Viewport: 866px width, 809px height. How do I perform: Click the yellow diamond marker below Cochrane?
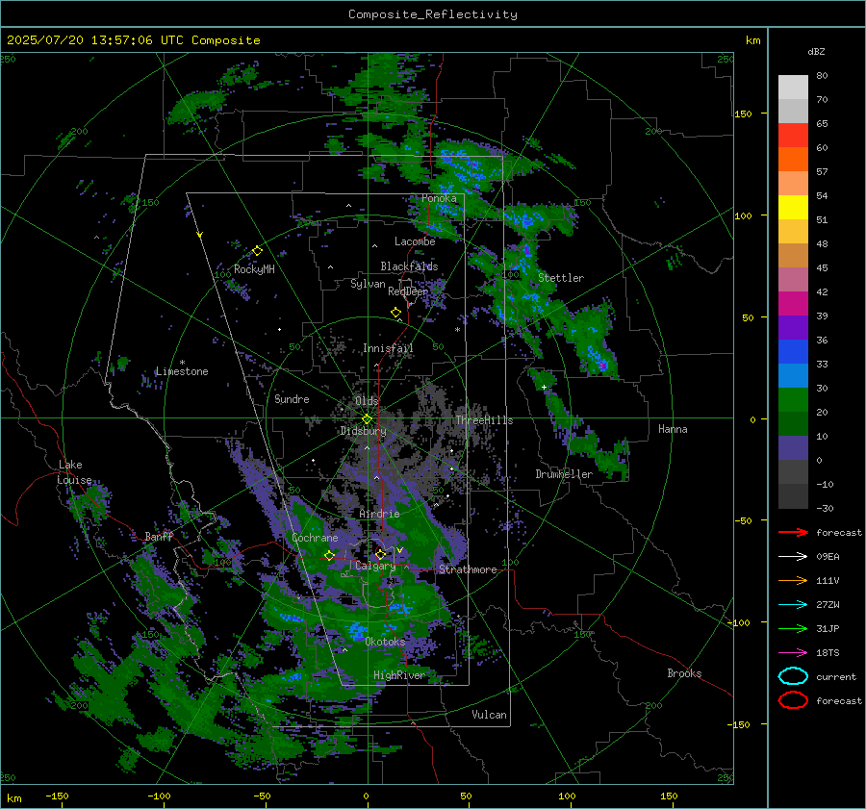pyautogui.click(x=329, y=556)
